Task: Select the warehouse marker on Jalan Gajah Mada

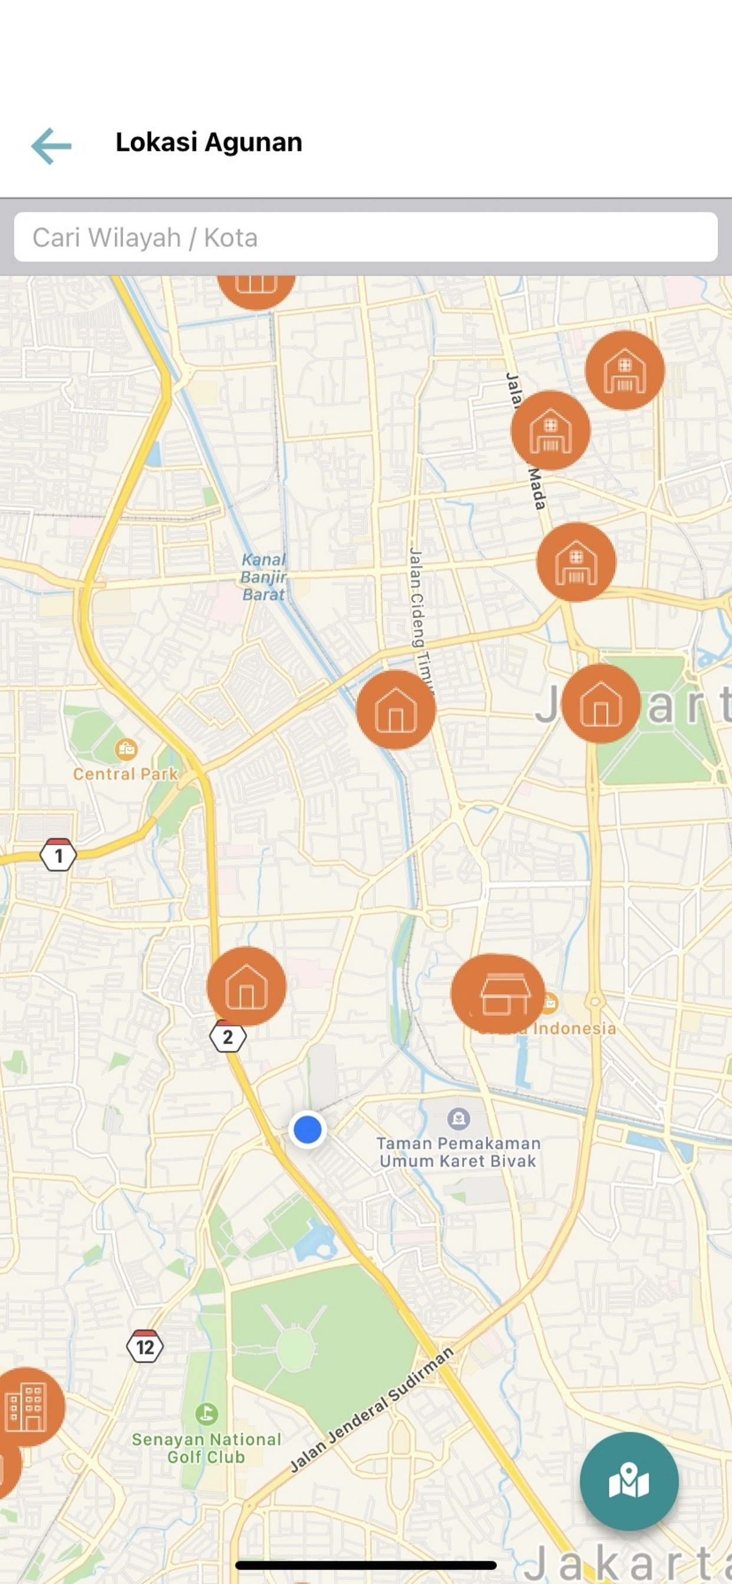Action: point(550,430)
